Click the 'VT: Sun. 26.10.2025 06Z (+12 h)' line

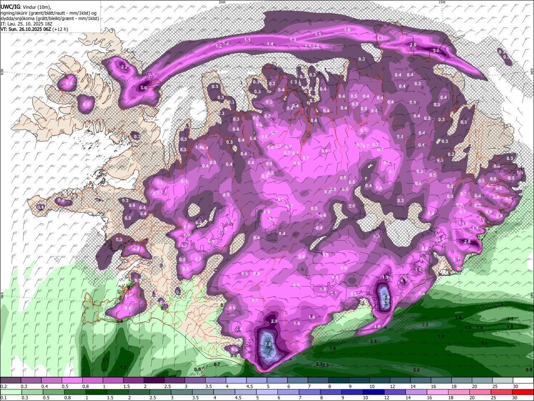click(x=34, y=30)
